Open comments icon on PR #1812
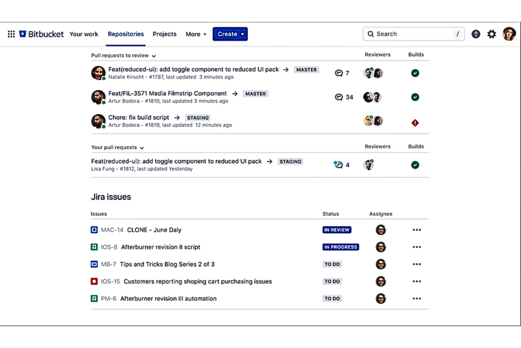Image resolution: width=521 pixels, height=348 pixels. (338, 165)
